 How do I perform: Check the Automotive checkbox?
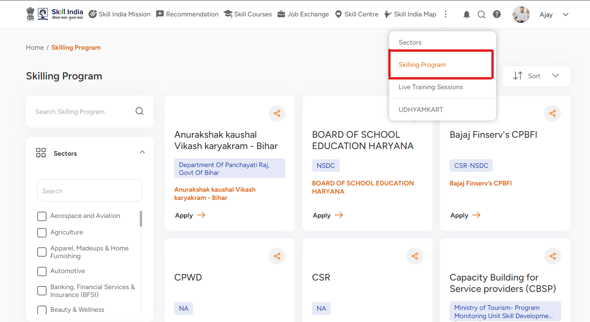42,272
